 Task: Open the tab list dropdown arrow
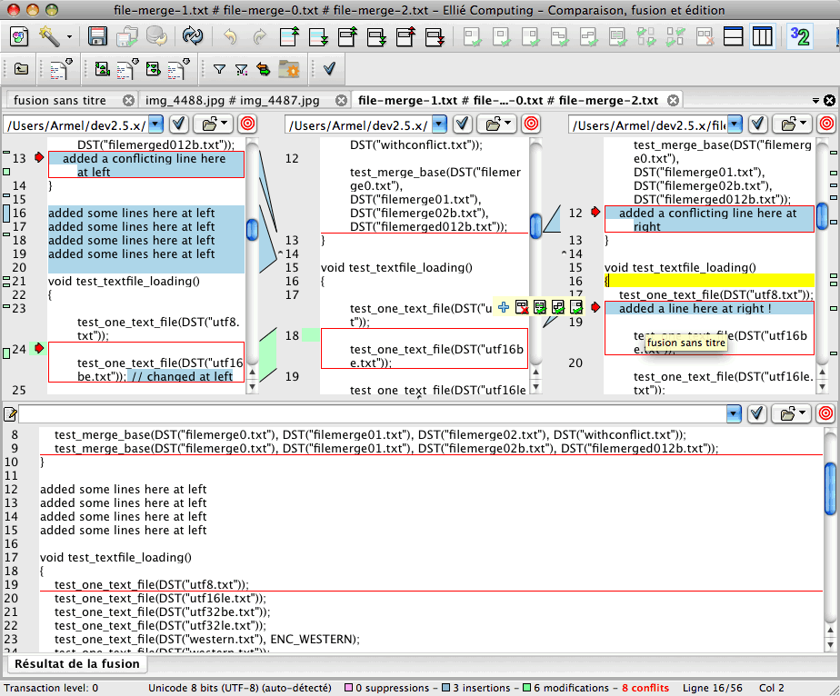coord(815,100)
